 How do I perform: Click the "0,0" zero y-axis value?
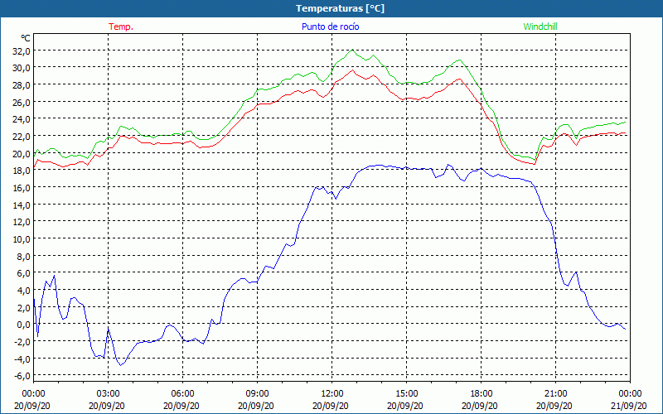[x=23, y=325]
